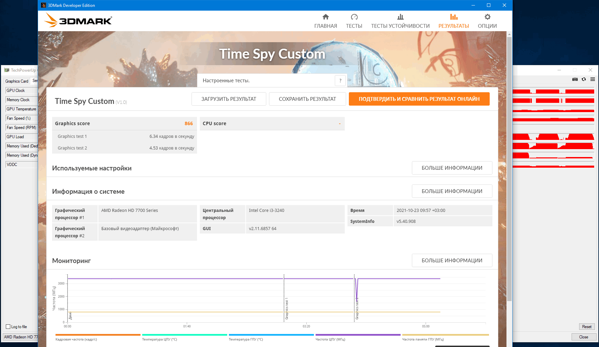
Task: Maximize the 3DMark window
Action: point(489,5)
